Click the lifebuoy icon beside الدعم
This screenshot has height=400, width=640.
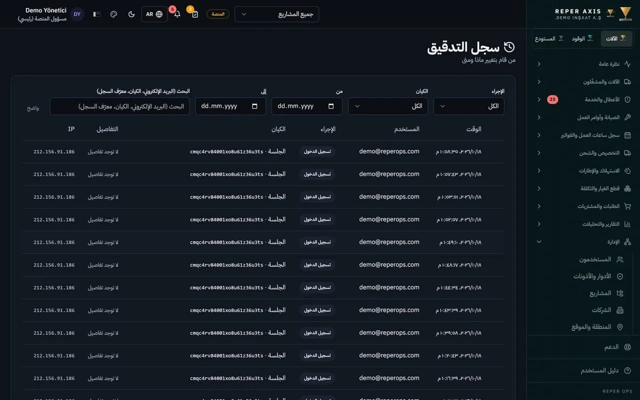[x=627, y=347]
